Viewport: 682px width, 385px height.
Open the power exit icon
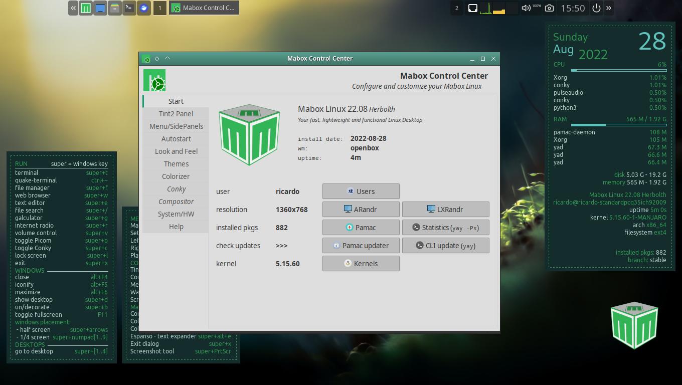(x=596, y=8)
